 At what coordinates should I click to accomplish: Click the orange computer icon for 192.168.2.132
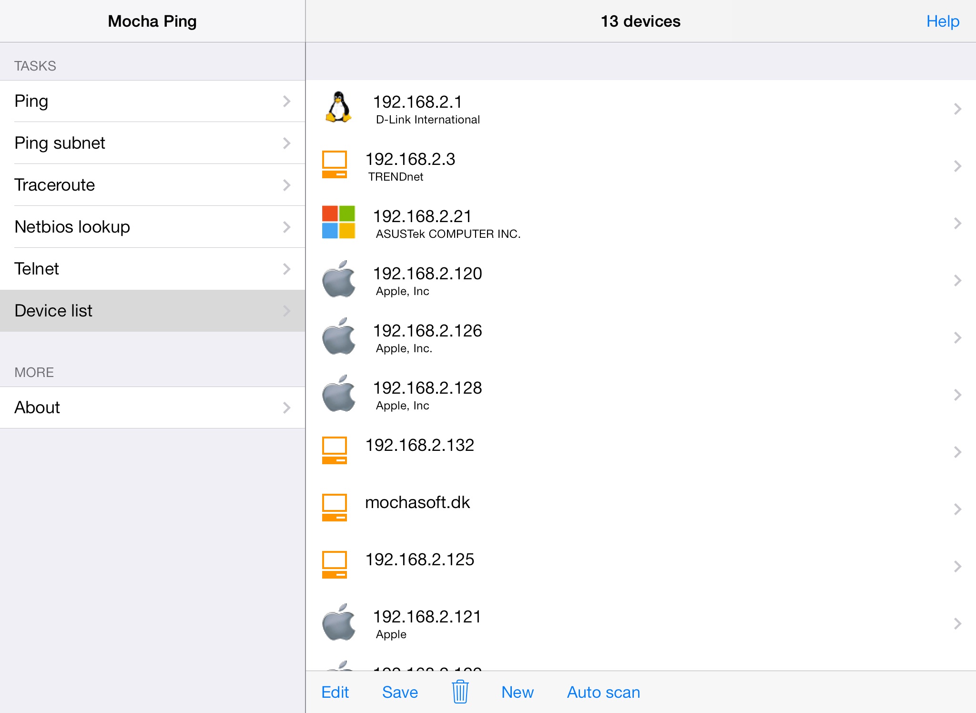335,450
